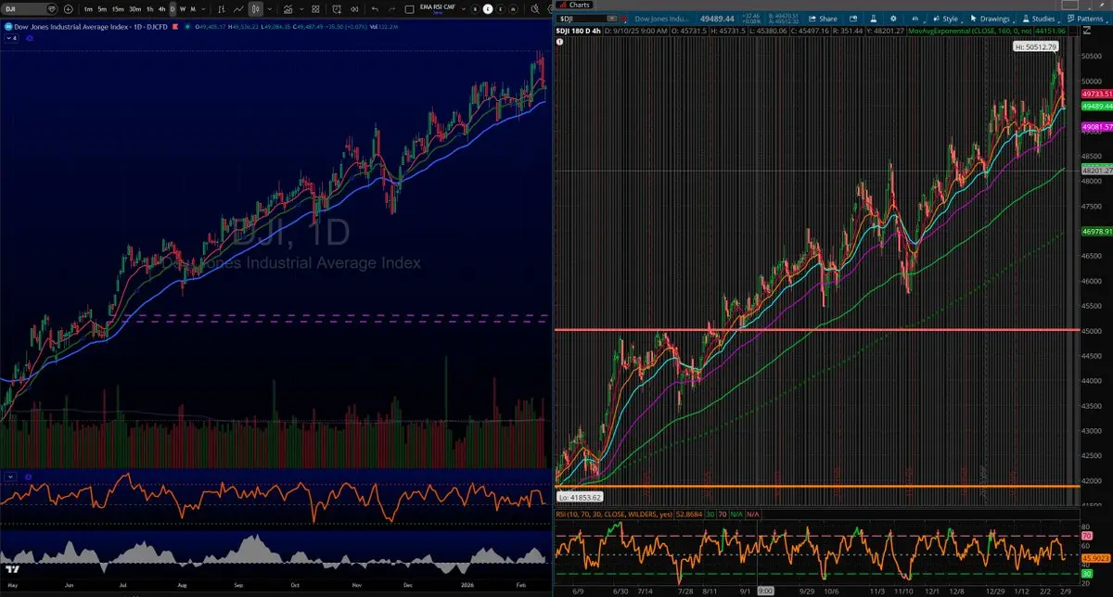Viewport: 1113px width, 597px height.
Task: Click the replay rewind icon
Action: coord(355,8)
